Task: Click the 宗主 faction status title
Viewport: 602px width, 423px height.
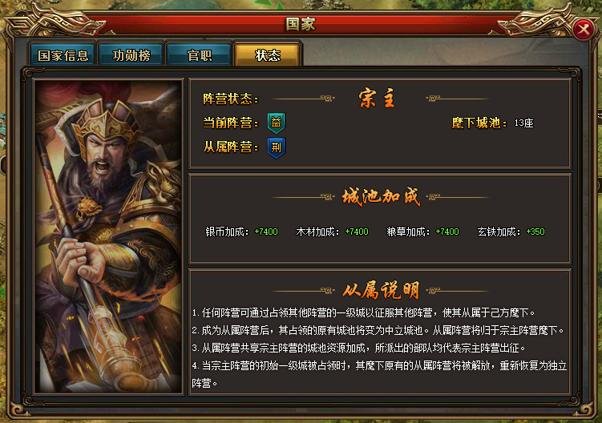Action: point(377,99)
